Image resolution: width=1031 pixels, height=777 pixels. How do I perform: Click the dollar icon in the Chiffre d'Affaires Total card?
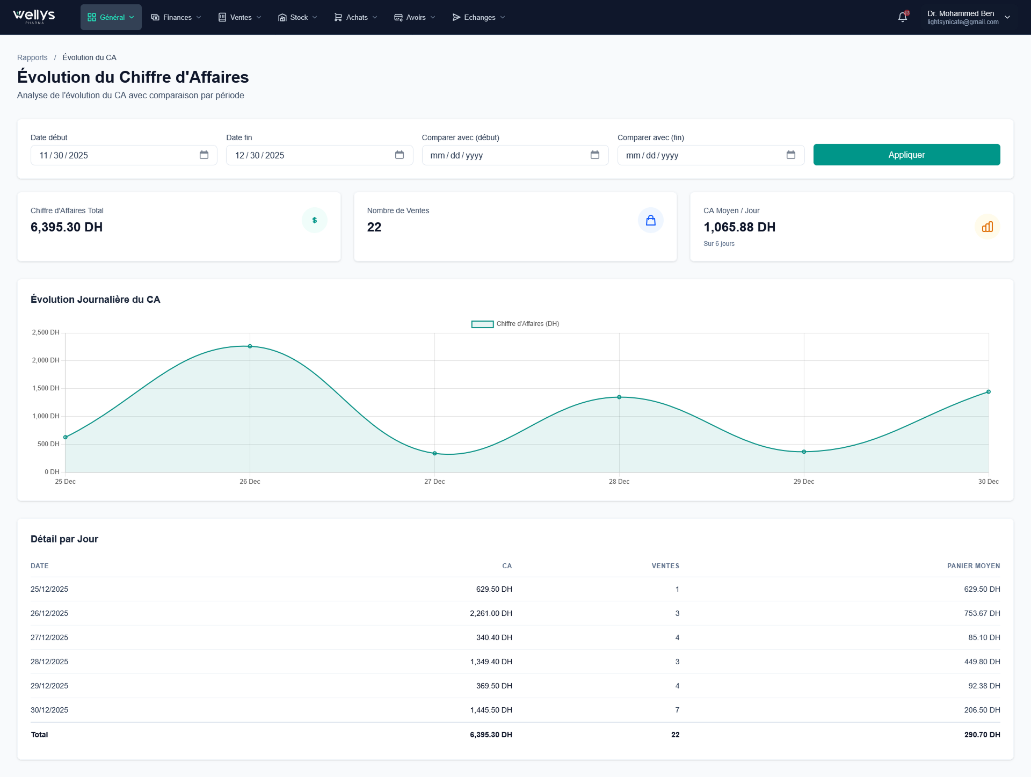(315, 220)
